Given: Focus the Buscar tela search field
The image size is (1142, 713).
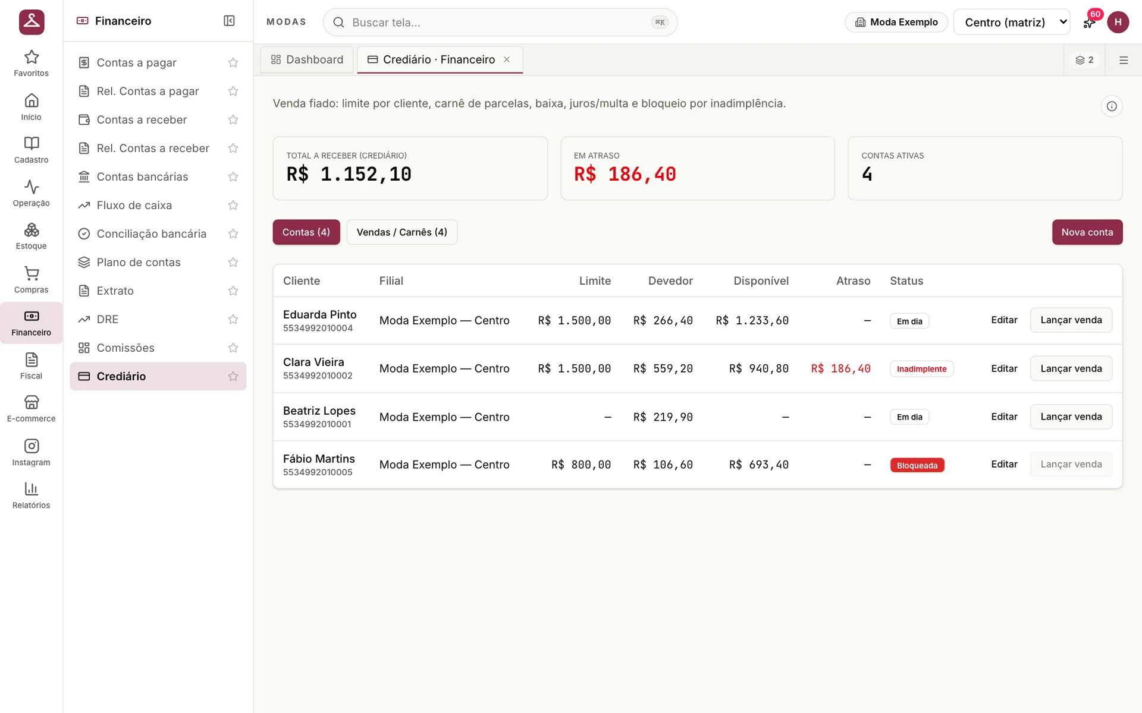Looking at the screenshot, I should coord(500,22).
